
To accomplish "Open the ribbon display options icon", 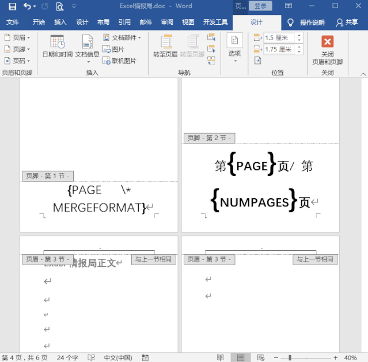I will coord(289,6).
